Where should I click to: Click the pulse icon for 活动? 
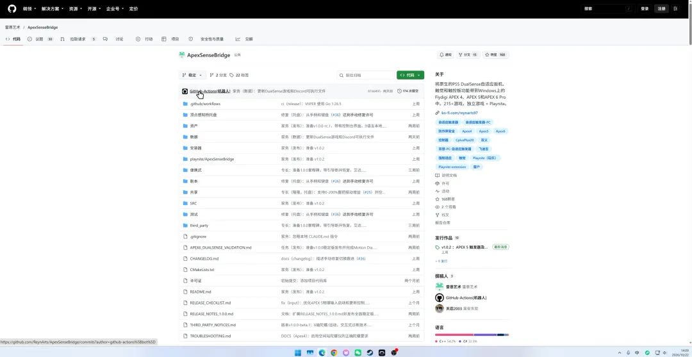[438, 191]
